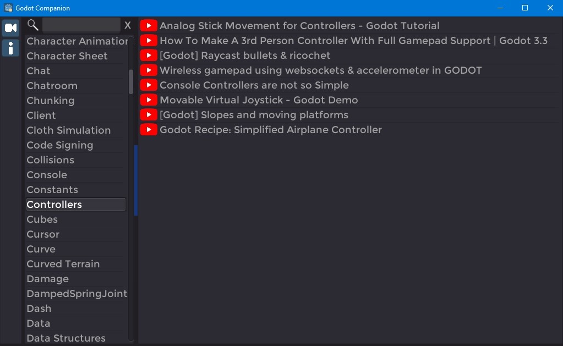The height and width of the screenshot is (346, 563).
Task: Select the Collisions topic
Action: 50,160
